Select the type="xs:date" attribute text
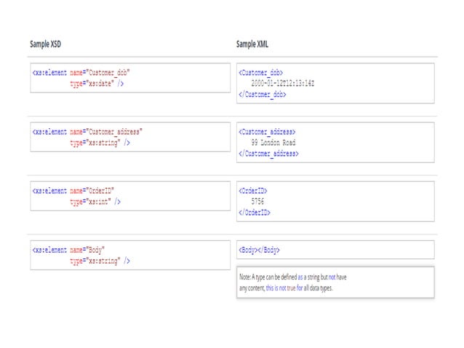Screen dimensions: 464x348 [x=92, y=84]
